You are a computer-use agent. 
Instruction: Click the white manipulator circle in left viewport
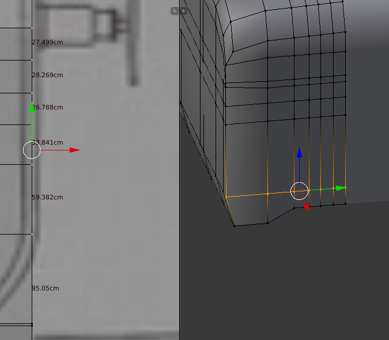(x=32, y=150)
